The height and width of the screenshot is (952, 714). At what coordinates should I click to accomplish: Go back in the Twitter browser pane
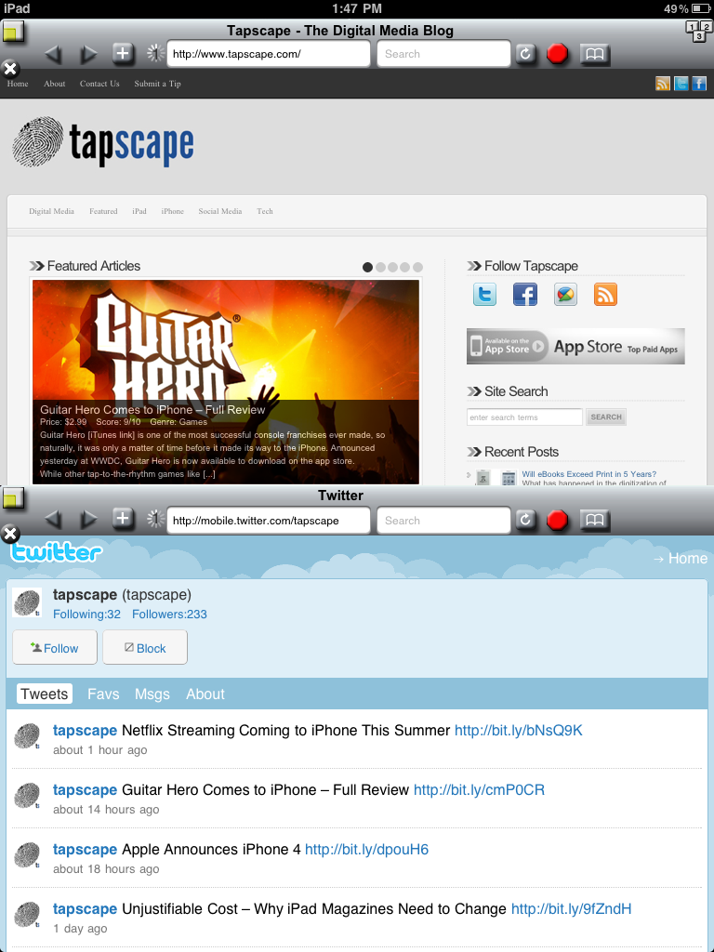click(53, 520)
